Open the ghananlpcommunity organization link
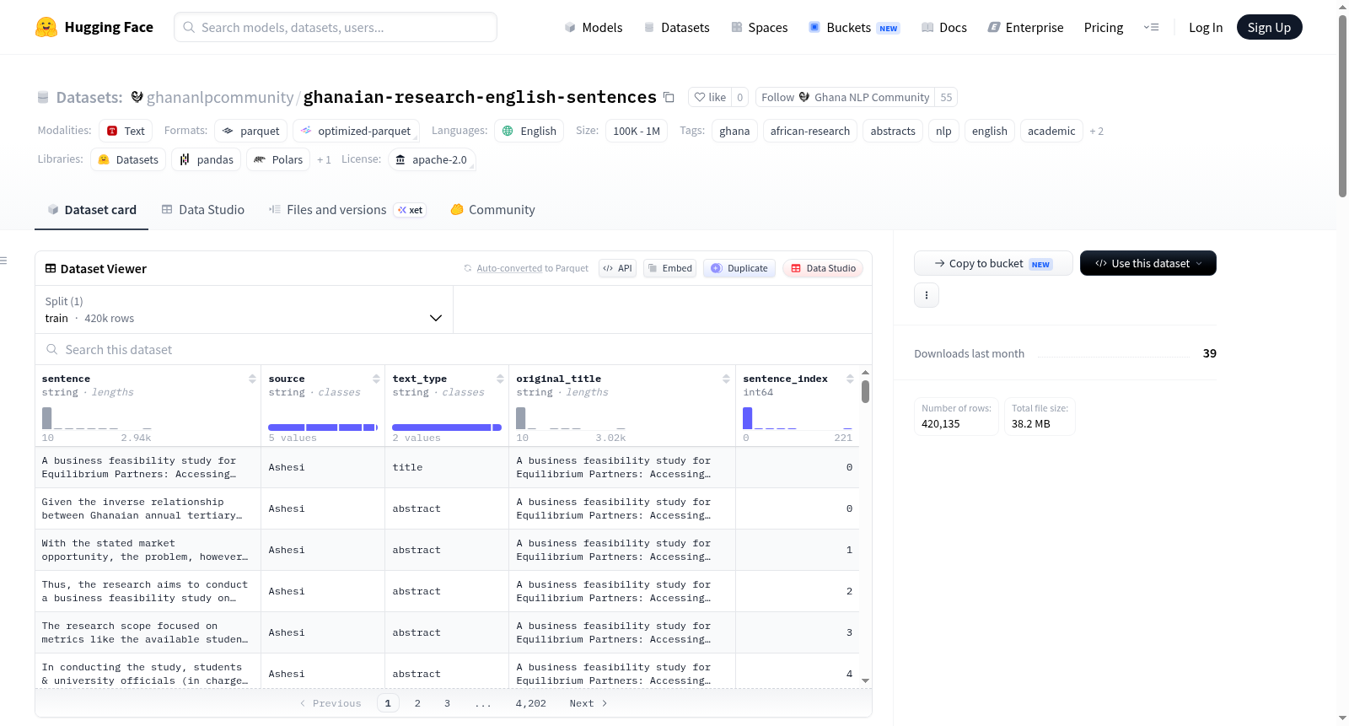 click(x=220, y=97)
